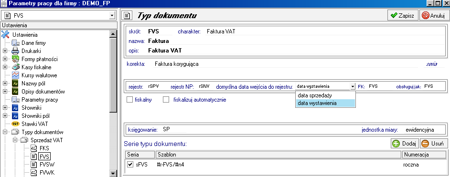Select data wystawienia from the list
The width and height of the screenshot is (450, 177).
click(325, 103)
